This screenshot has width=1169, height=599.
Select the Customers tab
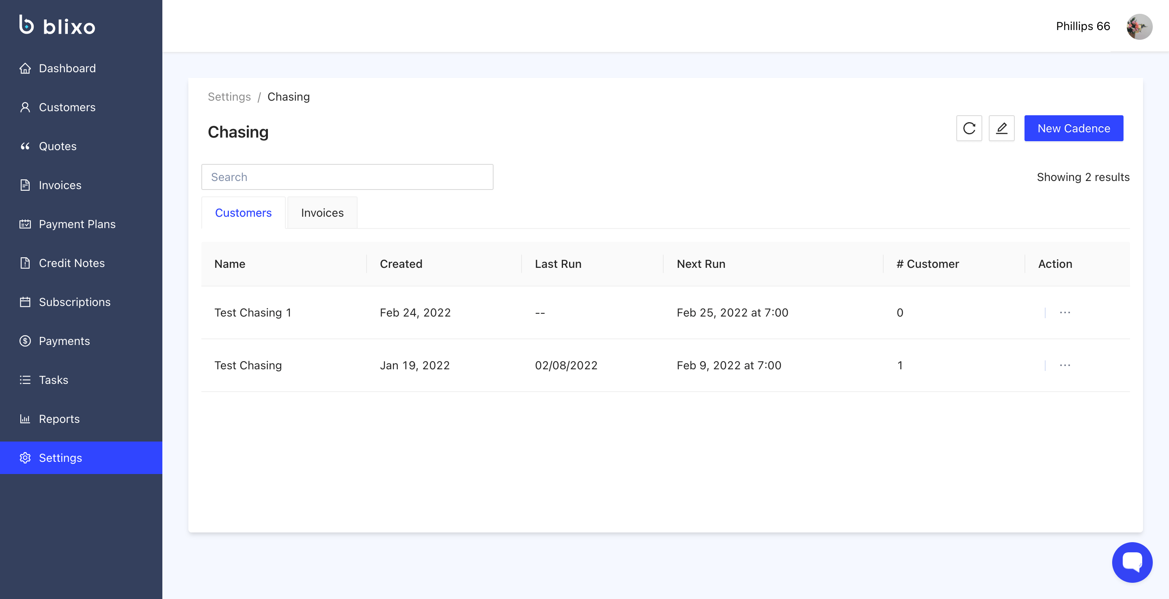243,213
